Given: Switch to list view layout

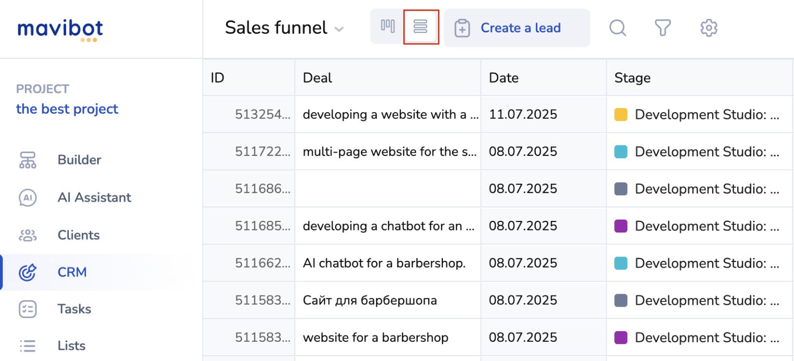Looking at the screenshot, I should (421, 27).
